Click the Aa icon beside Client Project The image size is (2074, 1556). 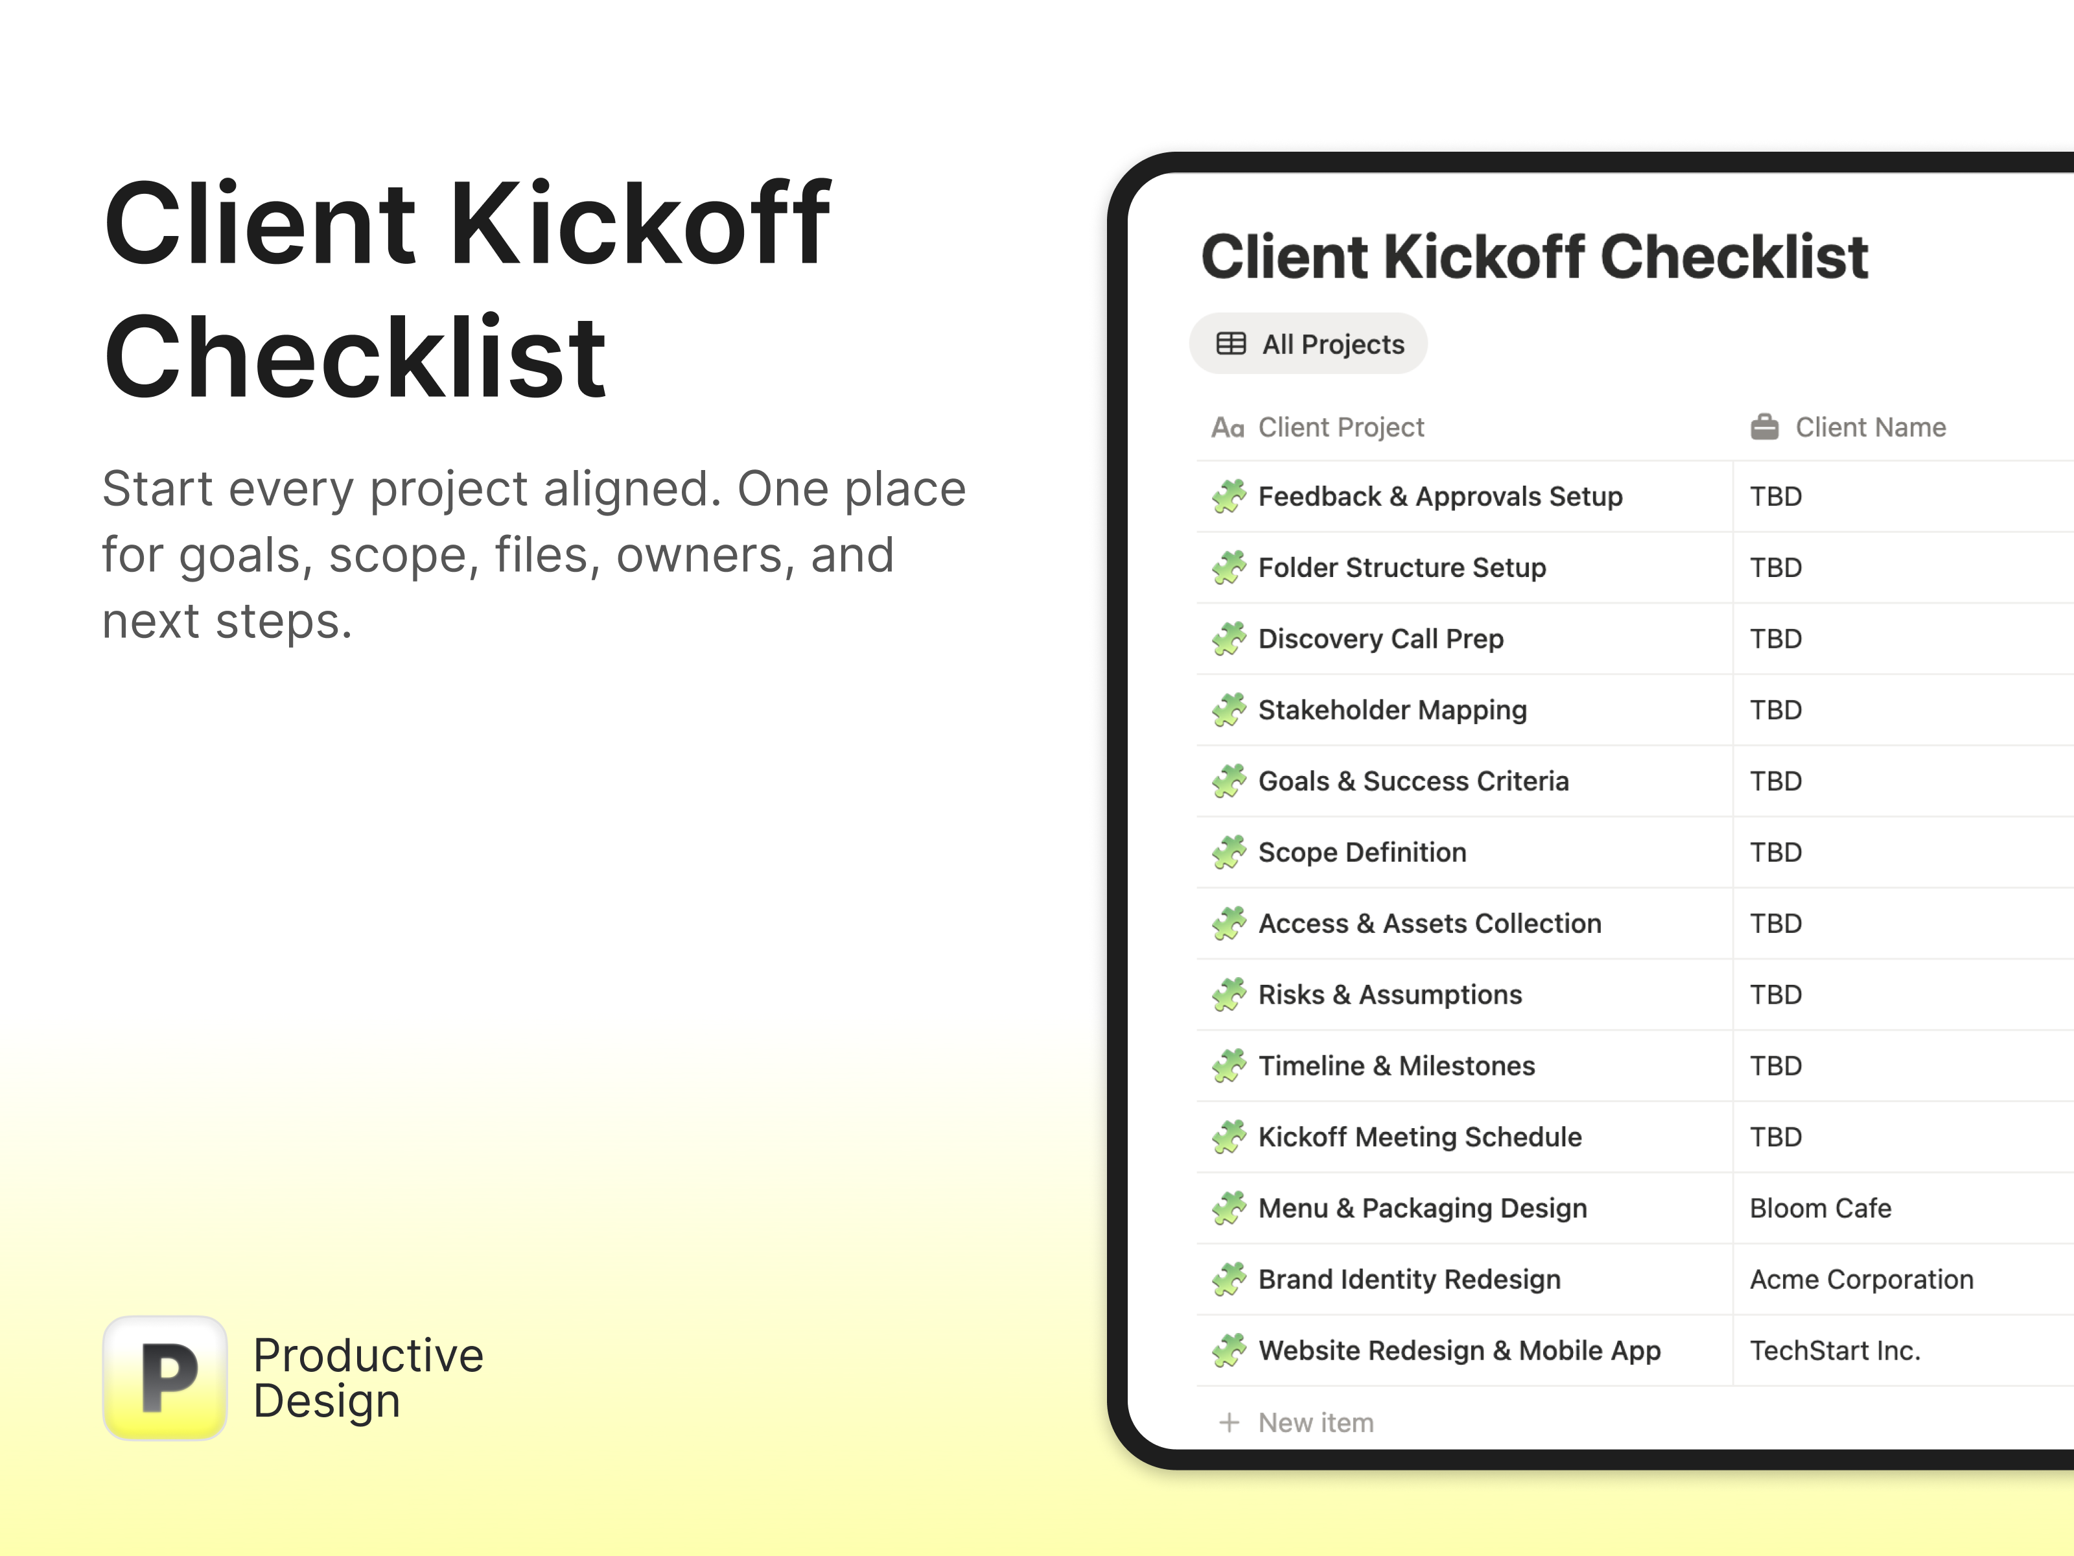click(x=1228, y=428)
